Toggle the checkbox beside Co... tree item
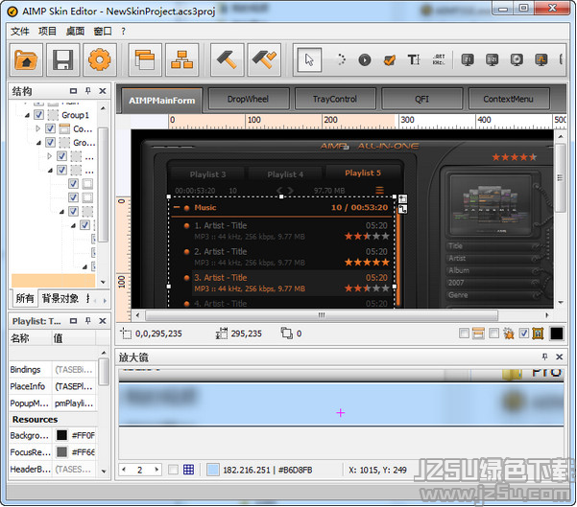Viewport: 577px width, 507px height. point(51,128)
